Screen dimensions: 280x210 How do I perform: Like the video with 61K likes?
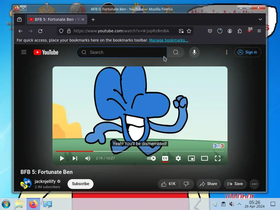pos(168,184)
